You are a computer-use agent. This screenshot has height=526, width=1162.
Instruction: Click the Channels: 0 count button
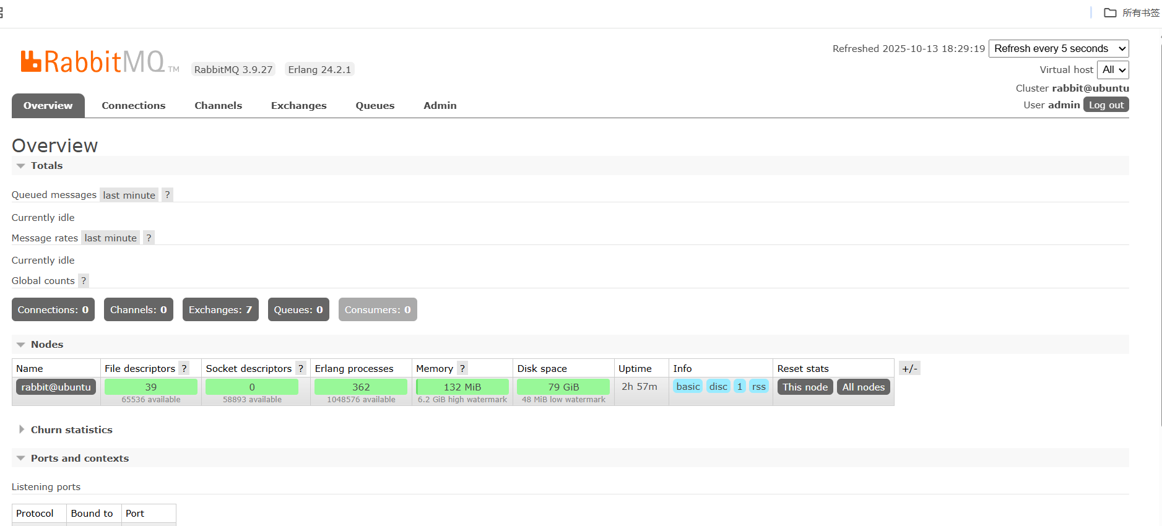(139, 309)
